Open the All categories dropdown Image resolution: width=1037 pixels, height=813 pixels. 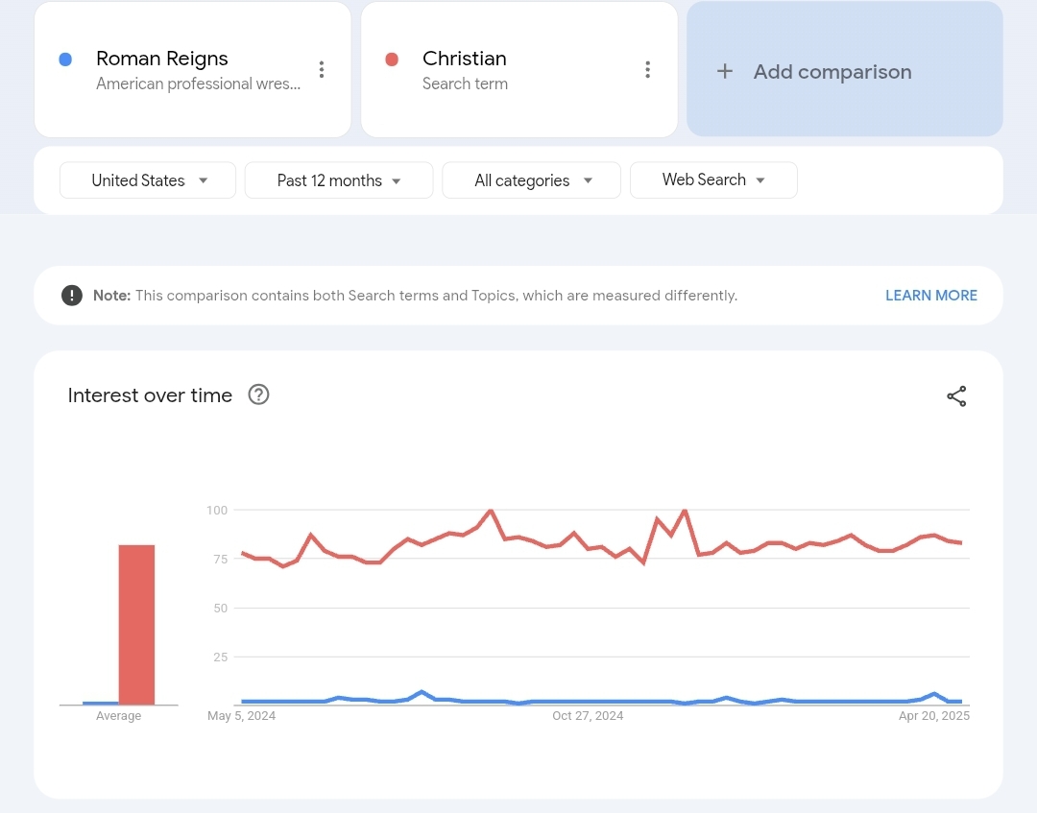pos(532,180)
